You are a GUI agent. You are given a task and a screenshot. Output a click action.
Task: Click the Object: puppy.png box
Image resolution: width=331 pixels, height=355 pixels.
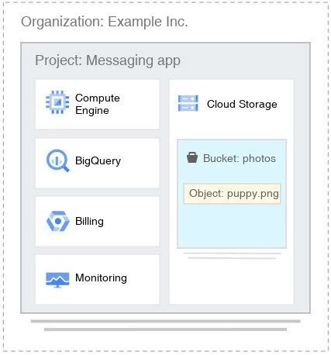232,194
